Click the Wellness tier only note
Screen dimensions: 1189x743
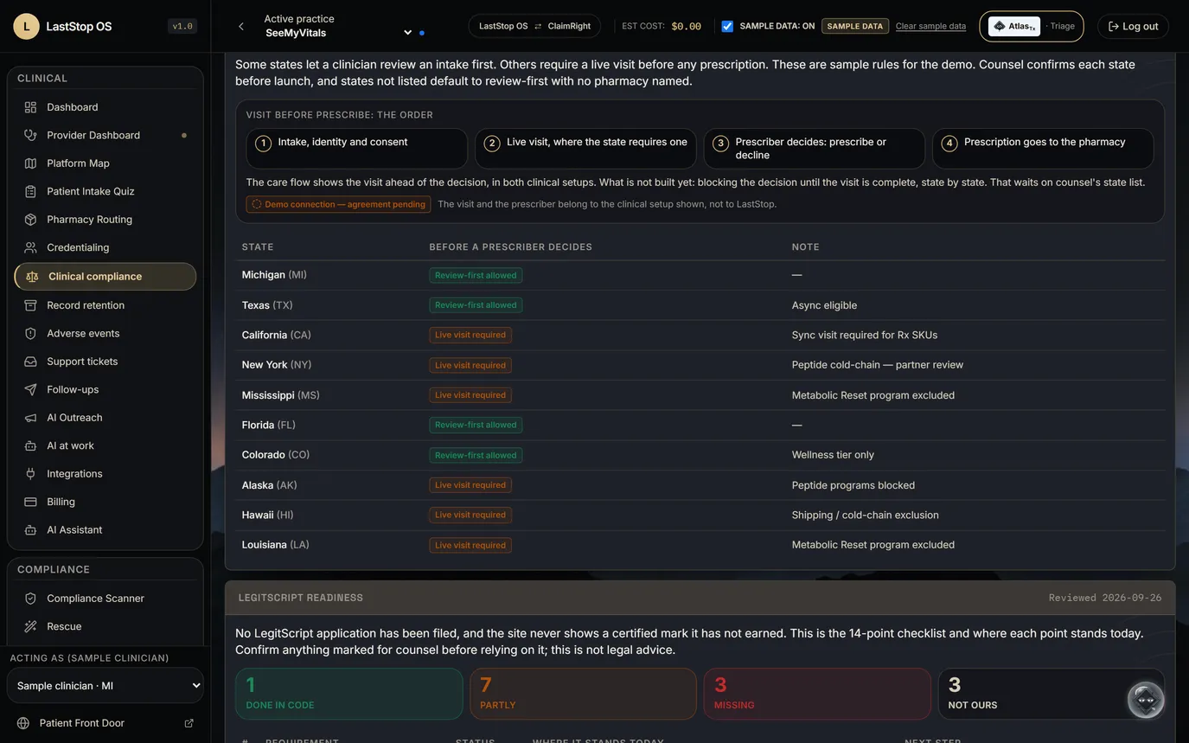[833, 455]
